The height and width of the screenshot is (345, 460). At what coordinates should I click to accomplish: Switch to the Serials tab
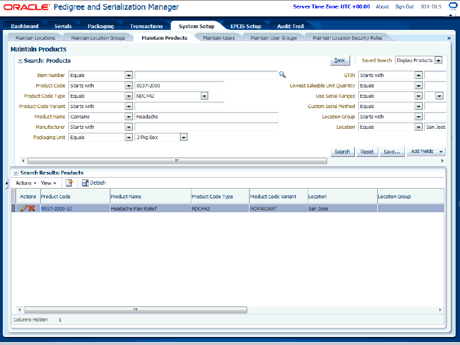63,26
